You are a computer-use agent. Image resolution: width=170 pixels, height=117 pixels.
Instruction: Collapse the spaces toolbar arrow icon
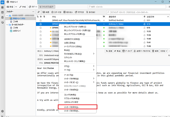click(2, 116)
